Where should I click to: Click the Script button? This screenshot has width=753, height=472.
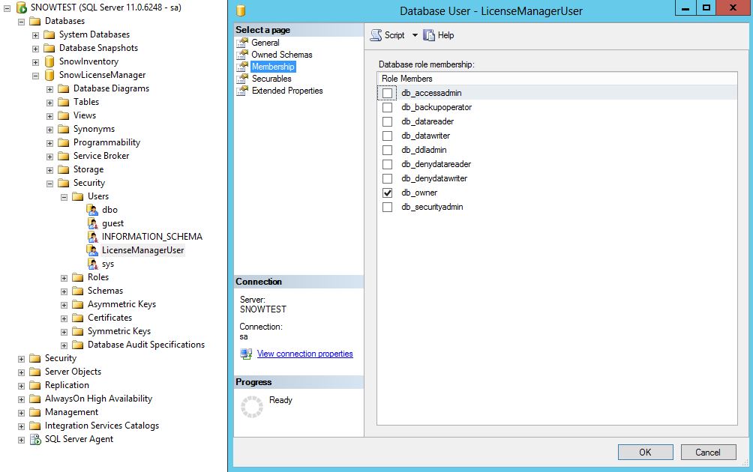[x=388, y=35]
